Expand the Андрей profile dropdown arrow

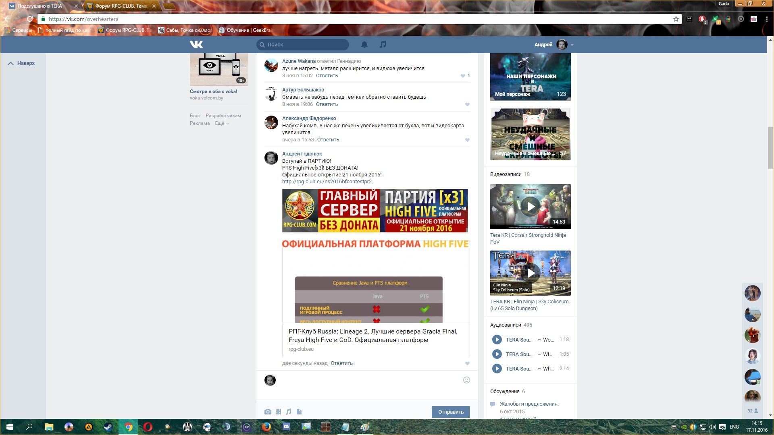pyautogui.click(x=572, y=45)
